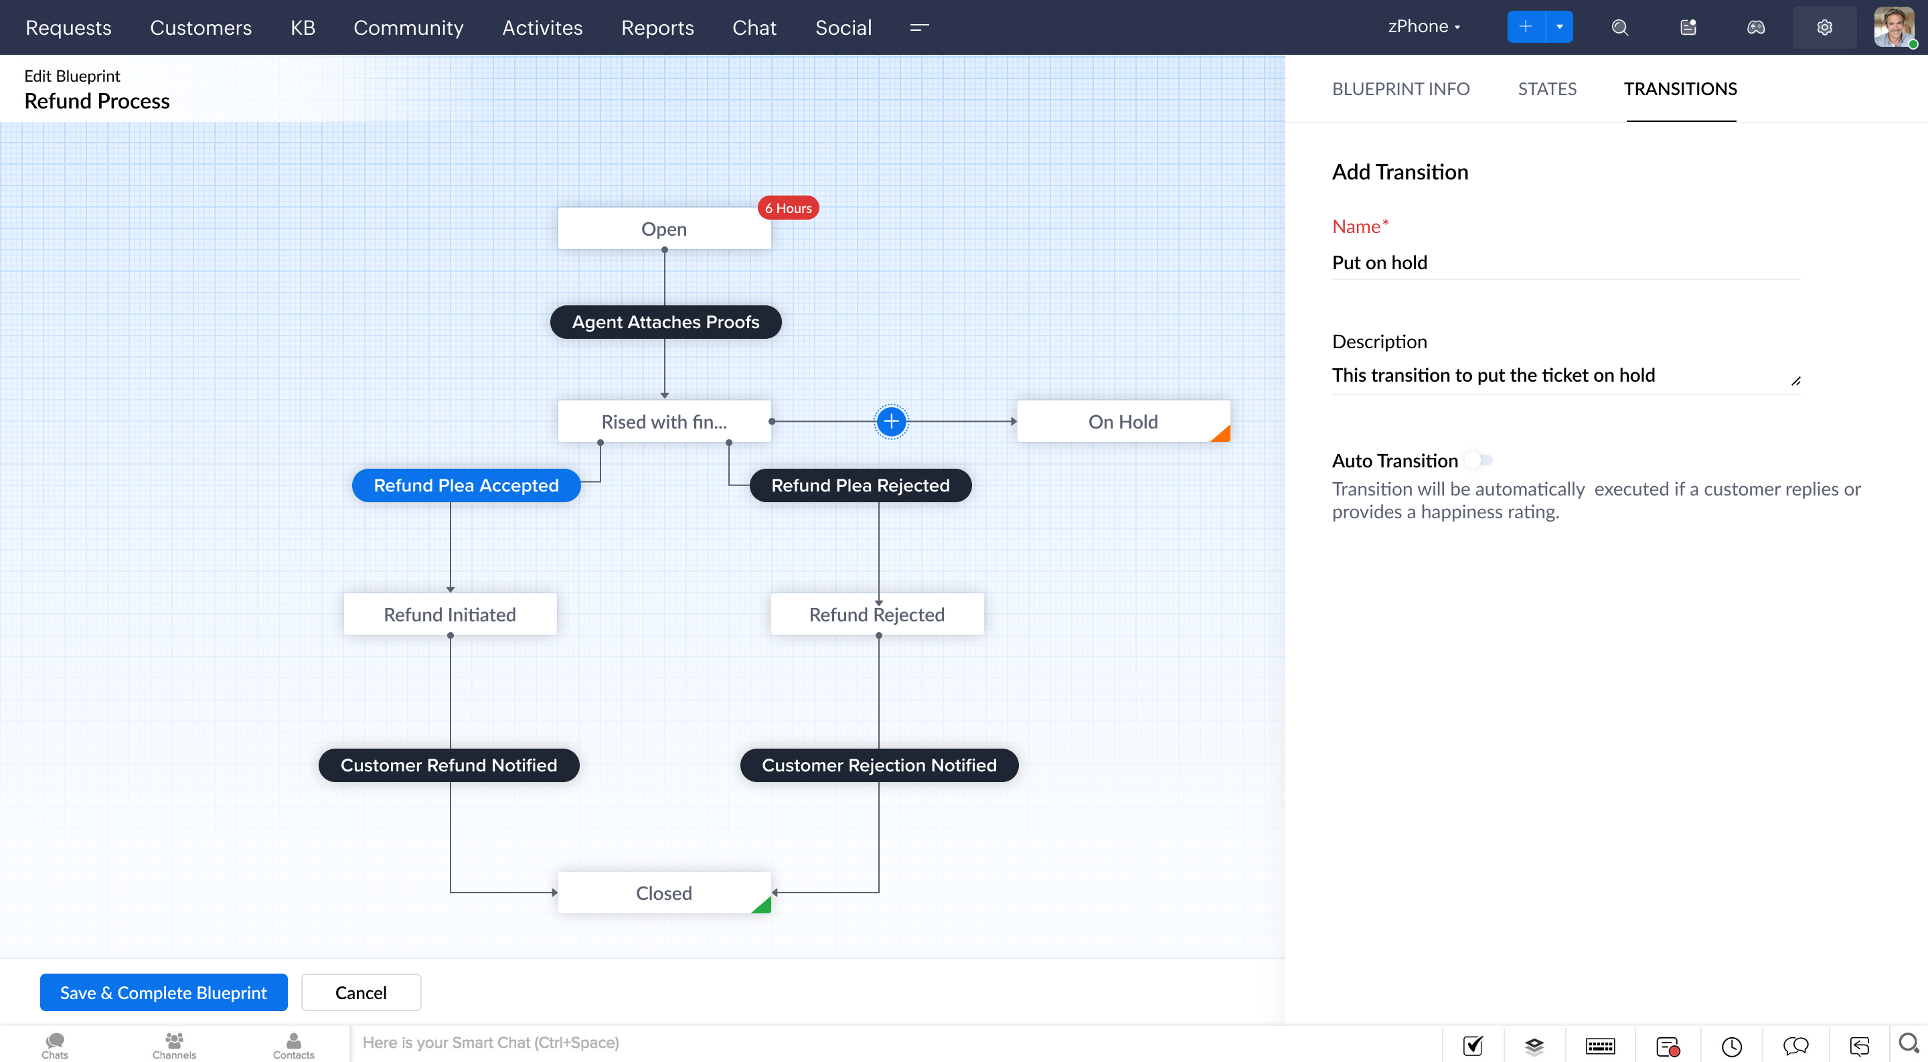Click the keyboard icon in bottom toolbar
Viewport: 1928px width, 1062px height.
pos(1599,1045)
